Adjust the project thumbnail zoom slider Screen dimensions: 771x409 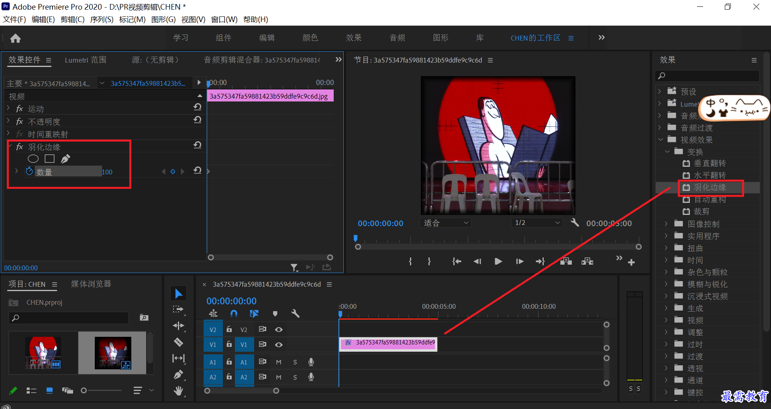pos(84,391)
